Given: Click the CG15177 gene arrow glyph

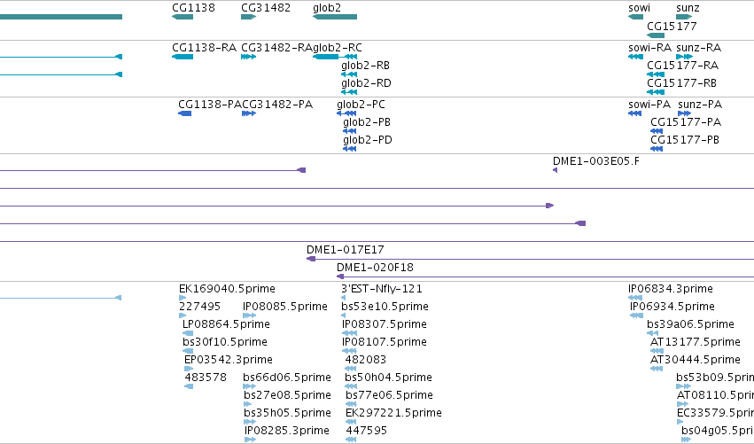Looking at the screenshot, I should pyautogui.click(x=656, y=35).
